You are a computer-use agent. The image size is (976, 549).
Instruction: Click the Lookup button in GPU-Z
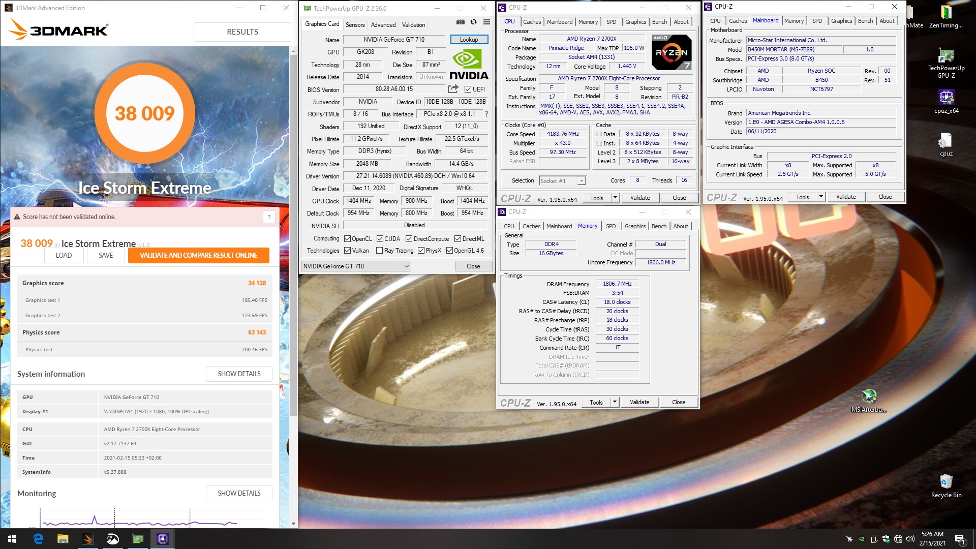click(x=469, y=39)
